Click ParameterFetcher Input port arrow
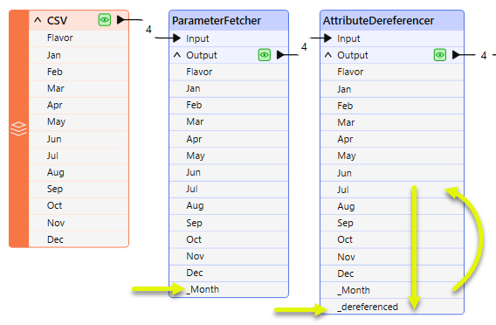Viewport: 496px width, 325px height. coord(176,38)
